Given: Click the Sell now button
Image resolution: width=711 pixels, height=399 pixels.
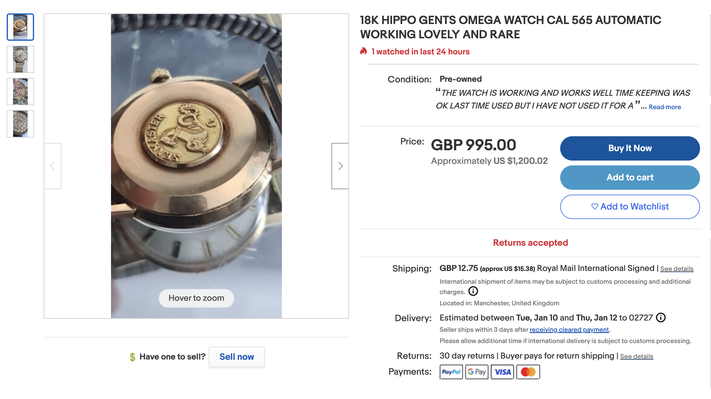Looking at the screenshot, I should pyautogui.click(x=237, y=357).
